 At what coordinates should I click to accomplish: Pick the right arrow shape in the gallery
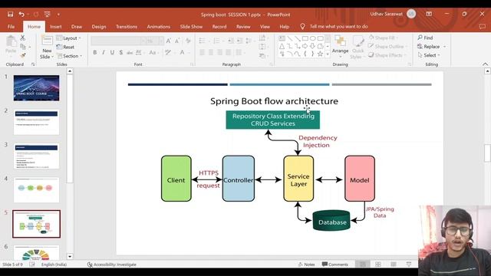(x=305, y=46)
